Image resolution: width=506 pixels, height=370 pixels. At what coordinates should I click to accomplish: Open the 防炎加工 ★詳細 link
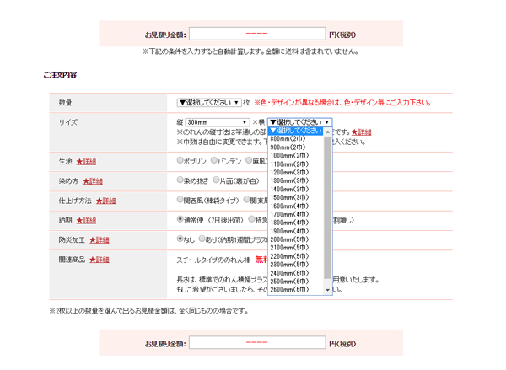pyautogui.click(x=100, y=240)
